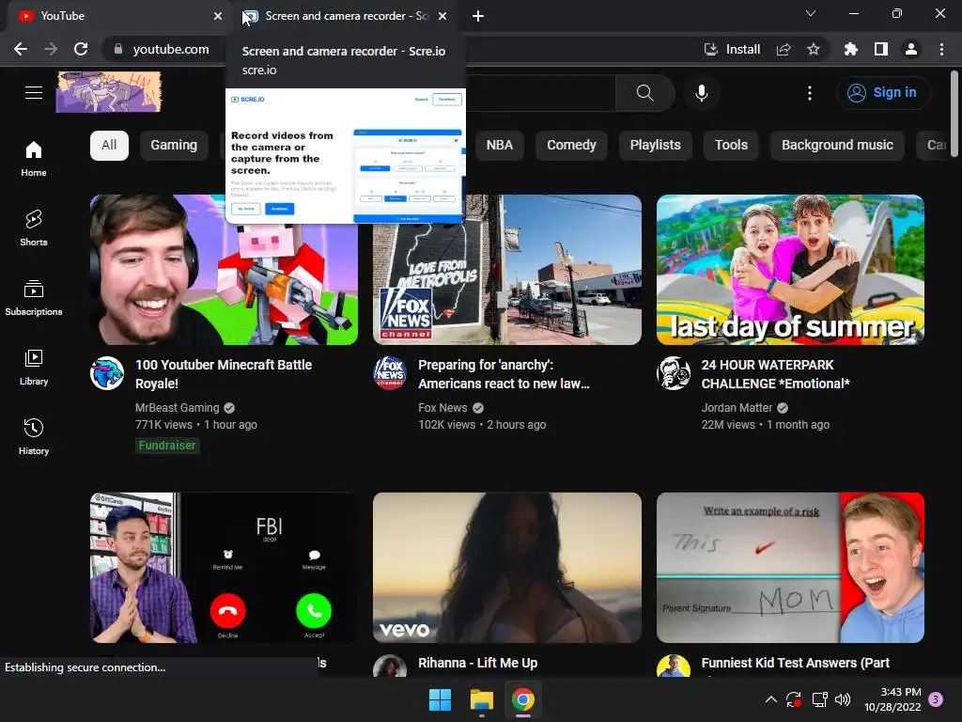Go to Home in the sidebar
The height and width of the screenshot is (722, 962).
[34, 158]
